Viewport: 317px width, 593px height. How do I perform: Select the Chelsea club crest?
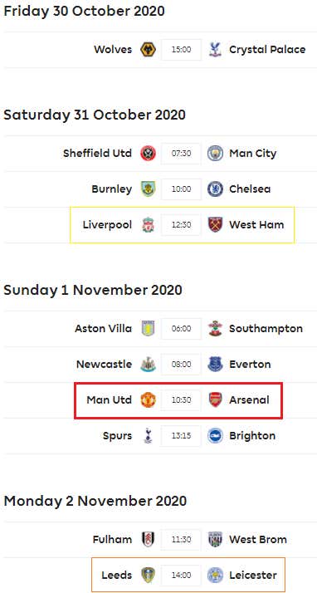(215, 189)
